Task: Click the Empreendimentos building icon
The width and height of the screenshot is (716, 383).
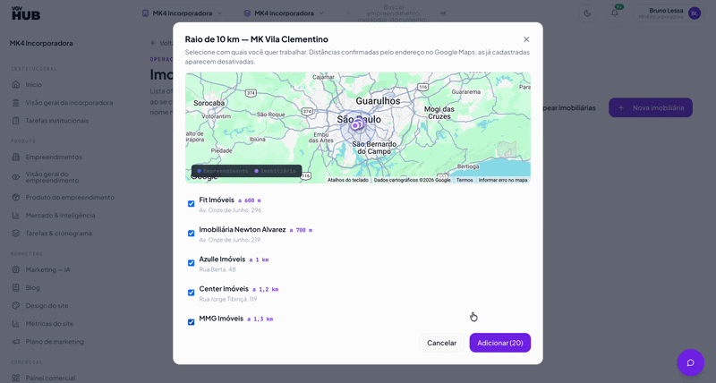Action: click(16, 157)
